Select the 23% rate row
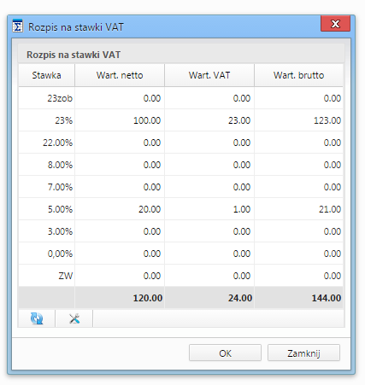Screen dimensions: 365x385 [180, 120]
